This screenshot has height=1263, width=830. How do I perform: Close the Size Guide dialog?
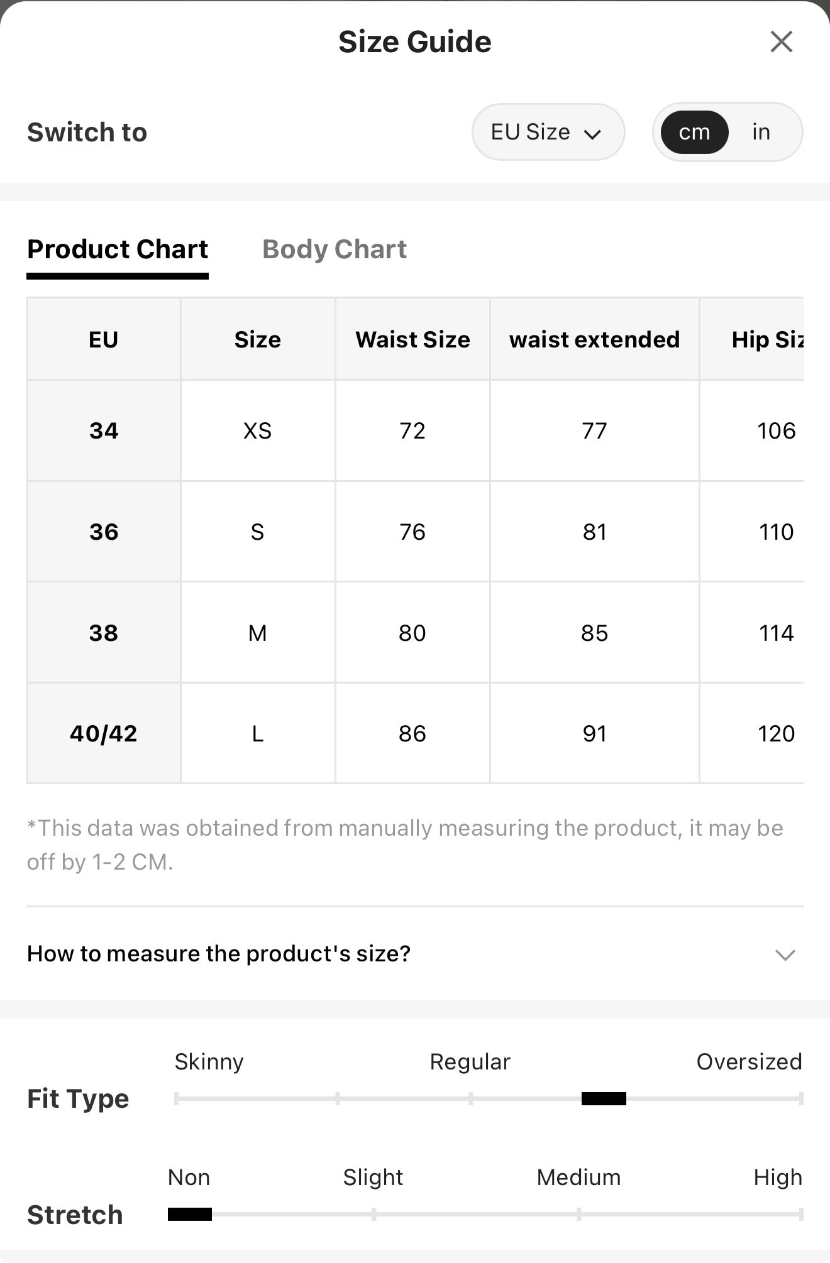pos(781,42)
